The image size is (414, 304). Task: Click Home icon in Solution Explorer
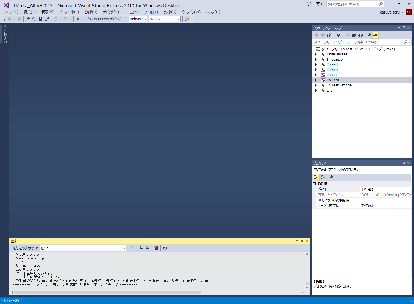[x=329, y=35]
